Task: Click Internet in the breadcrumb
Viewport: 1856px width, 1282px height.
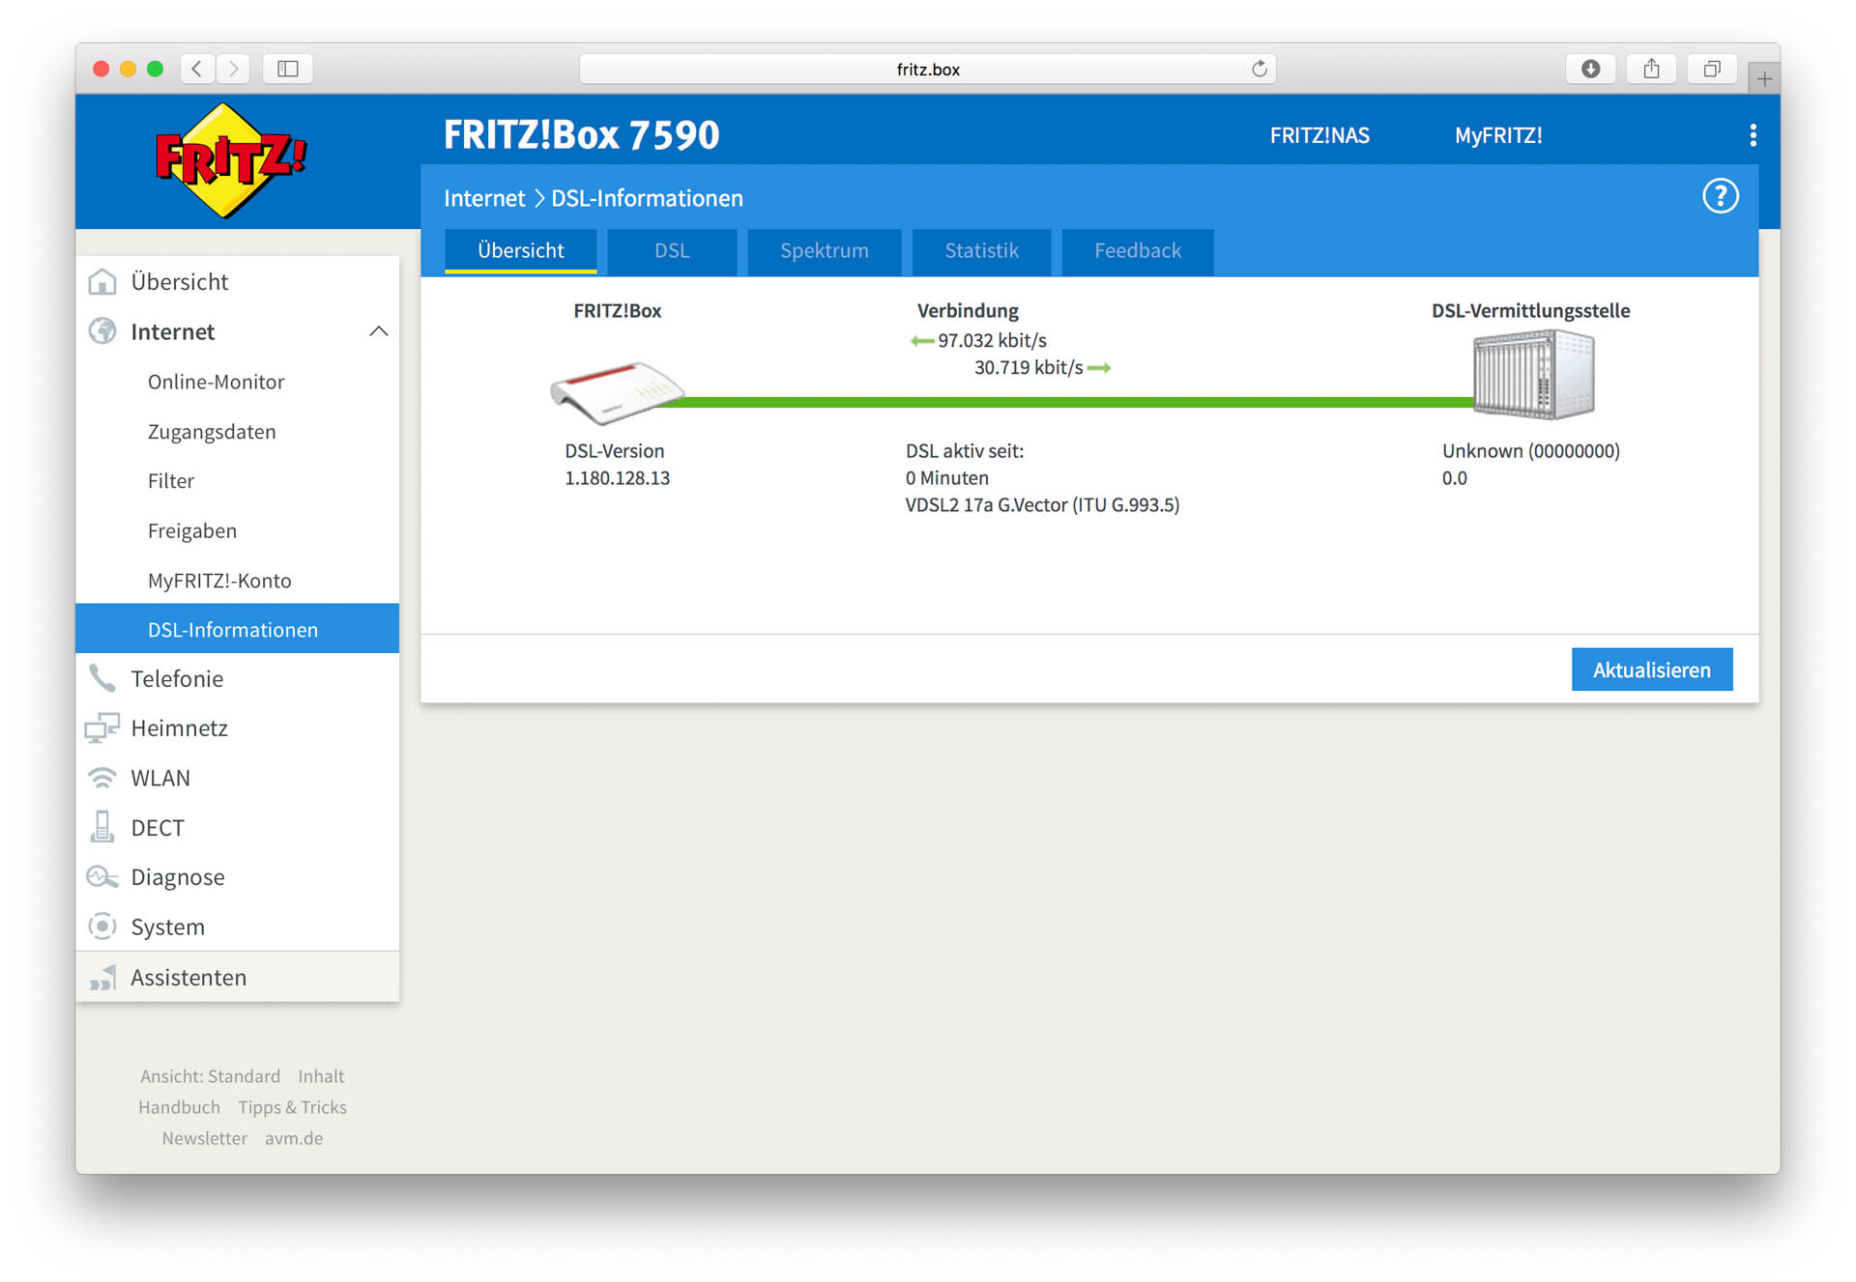Action: (x=484, y=198)
